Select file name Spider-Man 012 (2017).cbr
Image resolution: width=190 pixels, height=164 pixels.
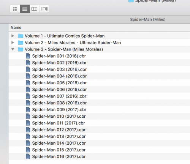pyautogui.click(x=59, y=130)
